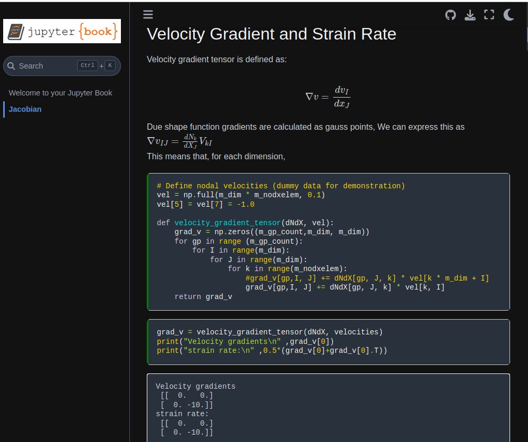Open the download page options icon

(x=470, y=15)
